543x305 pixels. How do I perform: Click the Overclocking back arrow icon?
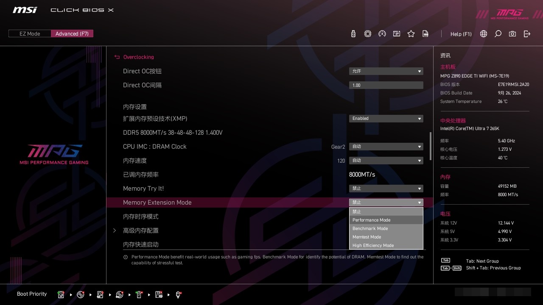pos(117,57)
